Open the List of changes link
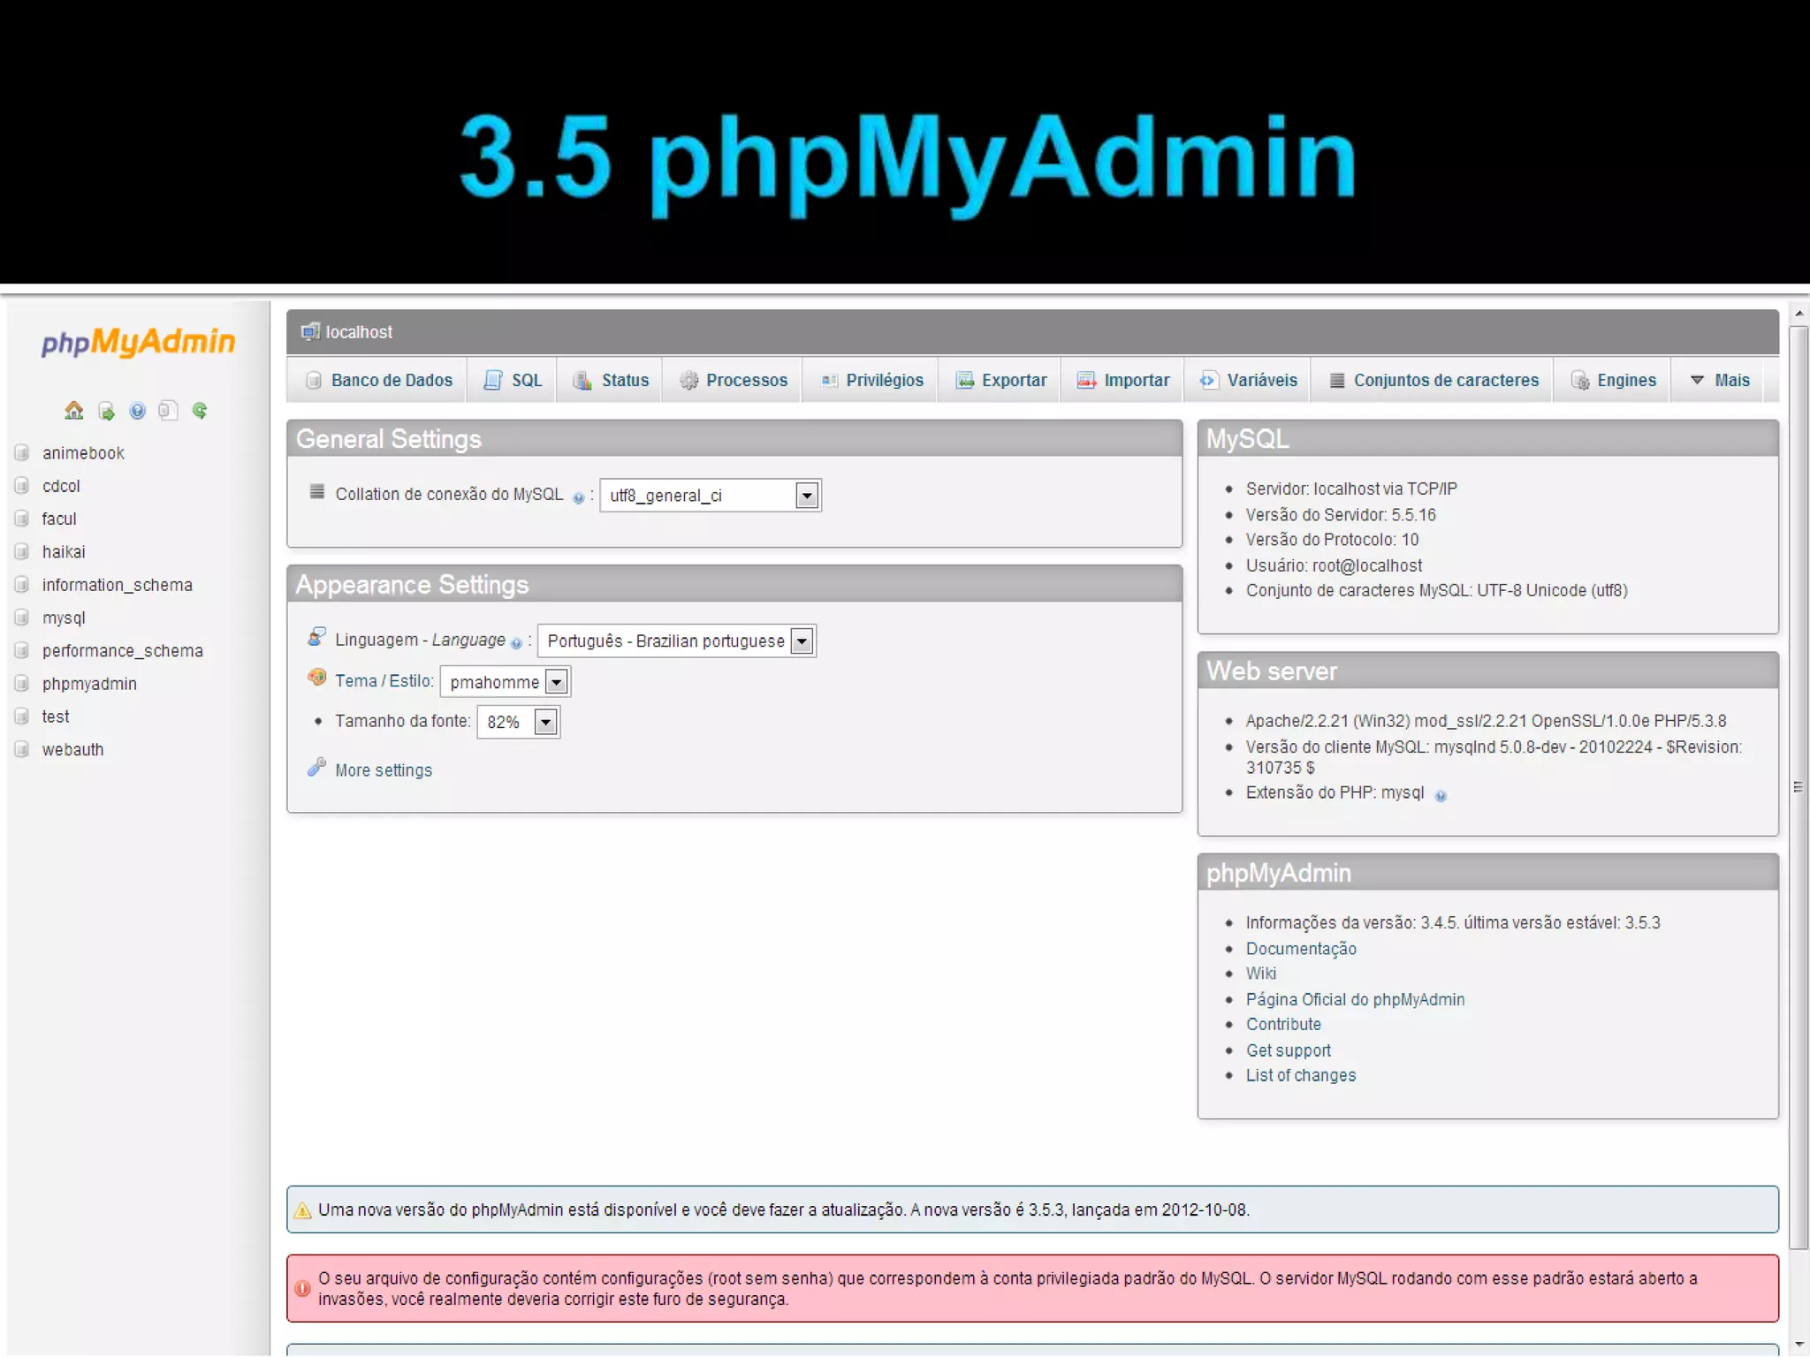This screenshot has height=1357, width=1810. [x=1301, y=1075]
